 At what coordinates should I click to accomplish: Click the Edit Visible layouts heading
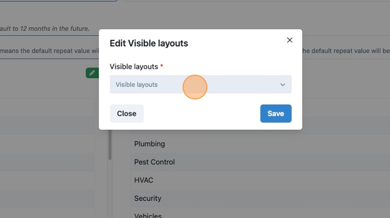[x=149, y=43]
